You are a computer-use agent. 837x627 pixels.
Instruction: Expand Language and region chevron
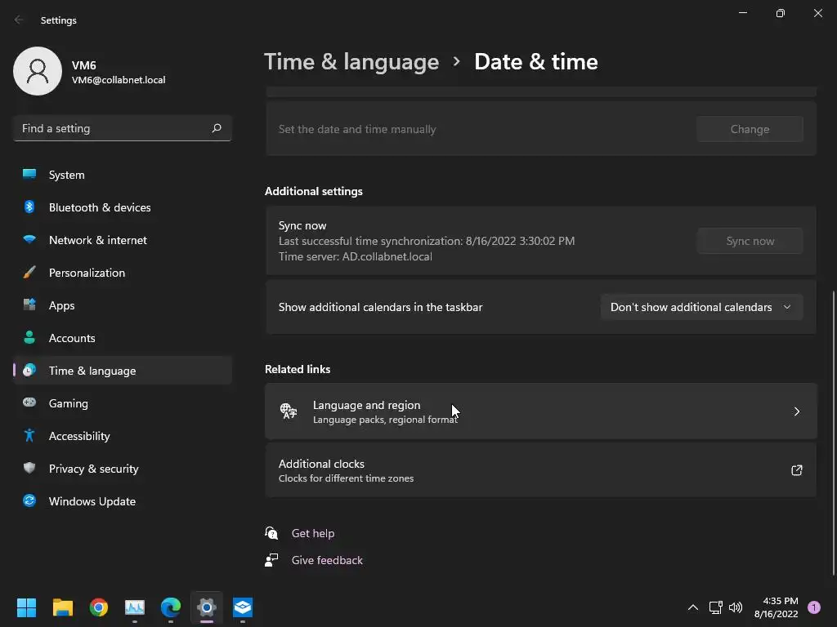796,411
